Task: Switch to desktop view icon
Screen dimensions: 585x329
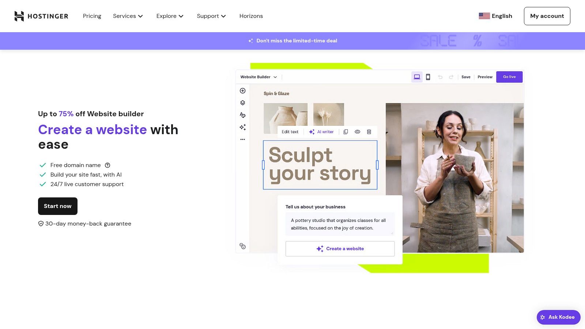Action: 417,77
